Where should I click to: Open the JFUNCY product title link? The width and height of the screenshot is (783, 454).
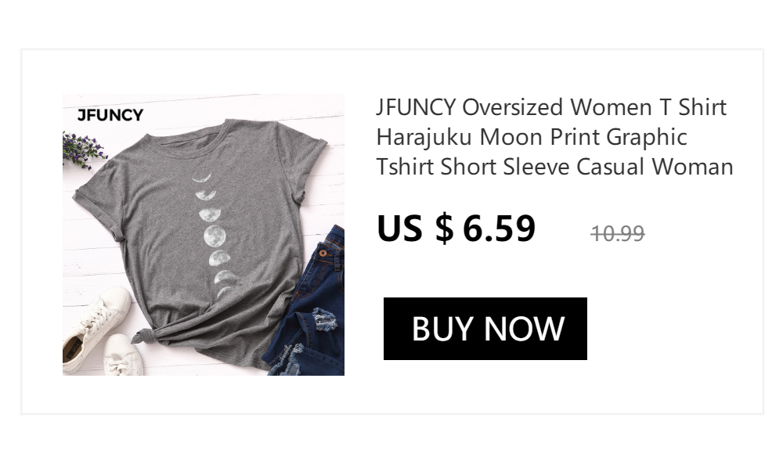coord(554,137)
